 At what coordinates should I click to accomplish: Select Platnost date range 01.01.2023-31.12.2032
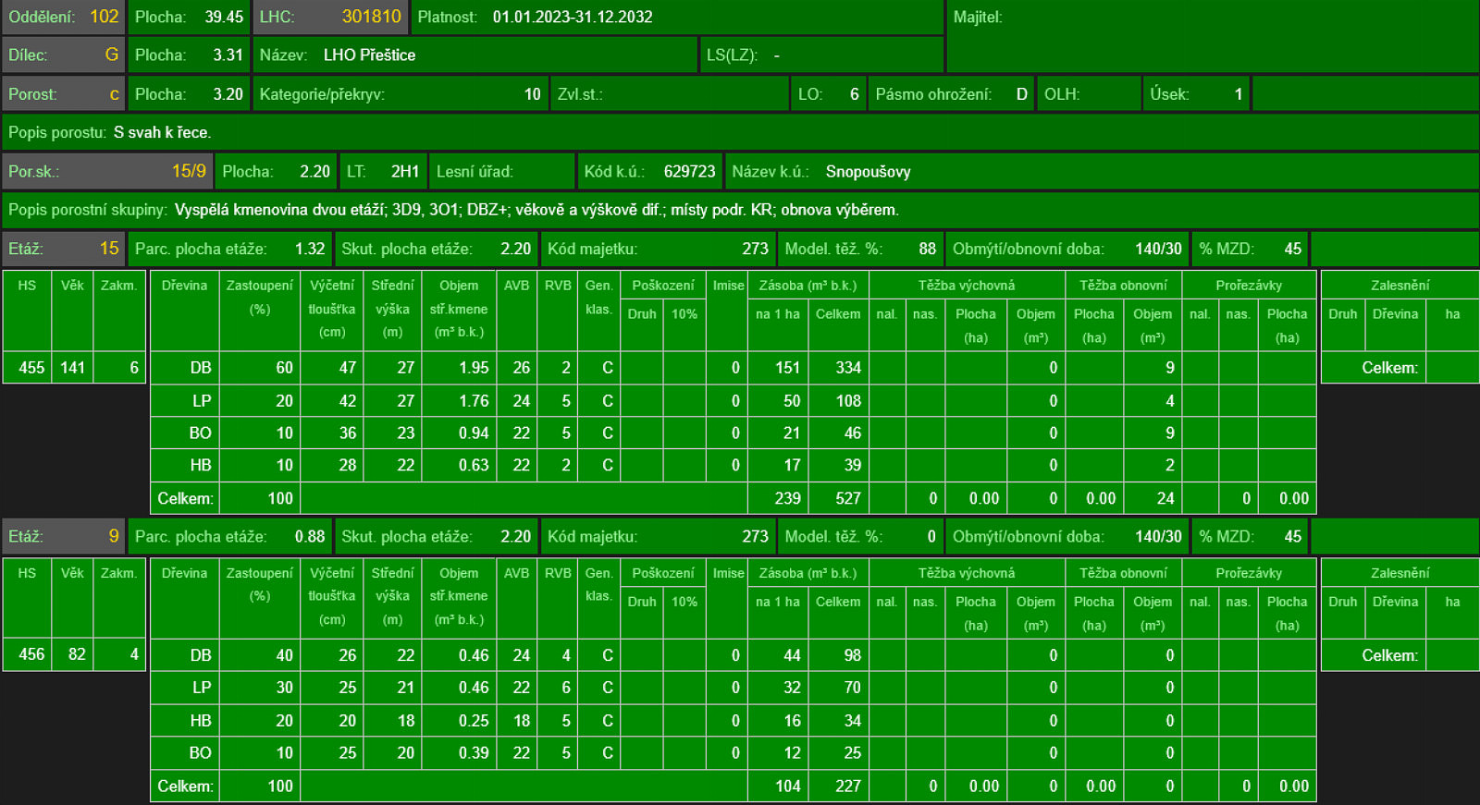572,17
